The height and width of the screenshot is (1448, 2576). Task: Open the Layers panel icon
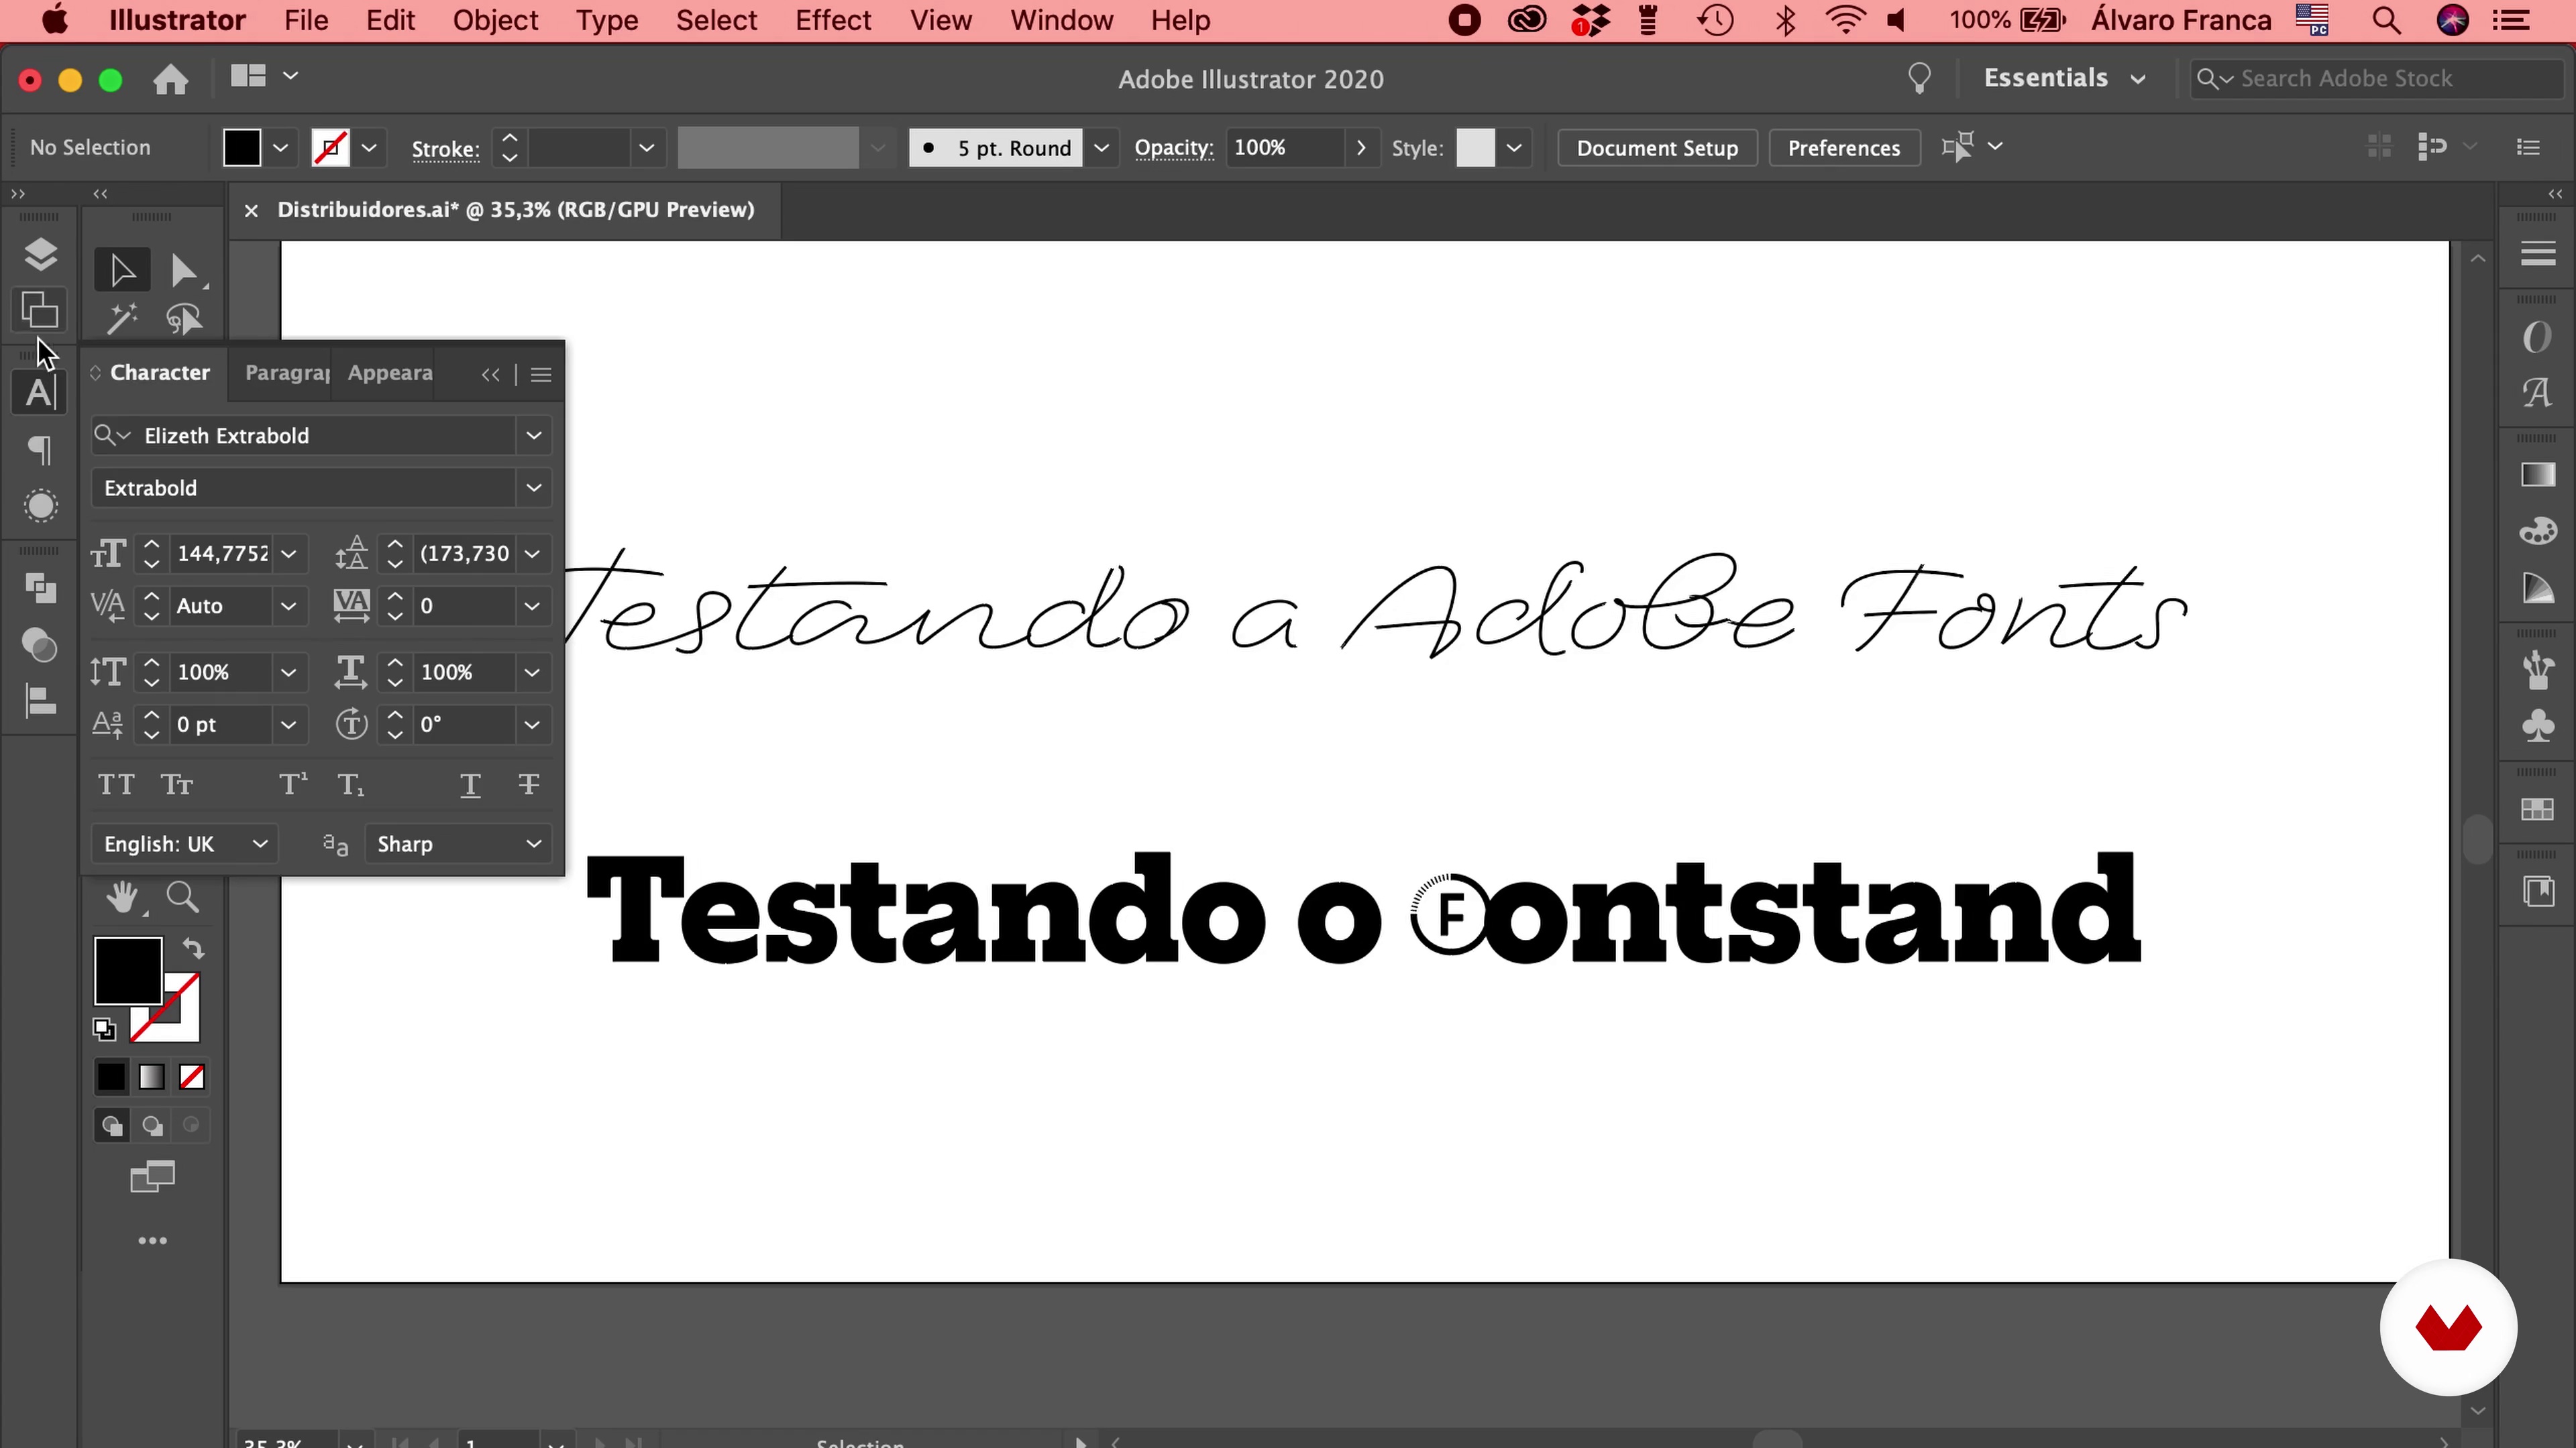click(x=40, y=255)
